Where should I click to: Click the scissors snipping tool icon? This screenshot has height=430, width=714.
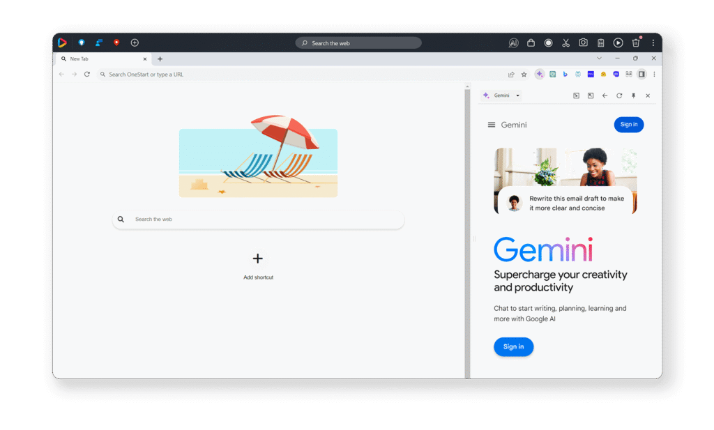point(565,43)
